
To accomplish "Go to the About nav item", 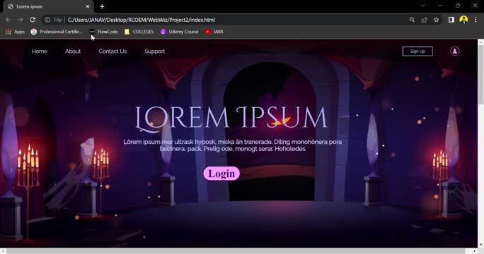I will (x=73, y=52).
